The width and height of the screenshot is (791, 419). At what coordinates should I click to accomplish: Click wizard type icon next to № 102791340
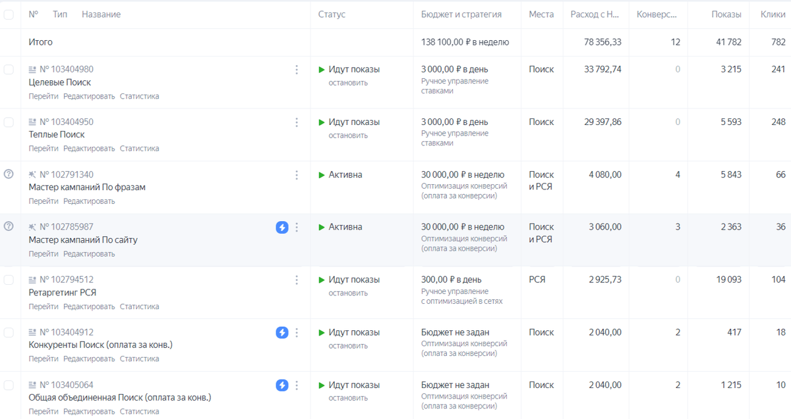[x=33, y=174]
